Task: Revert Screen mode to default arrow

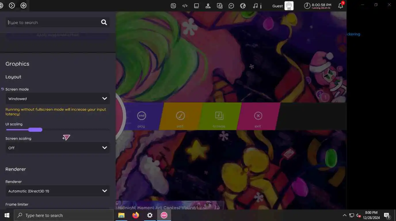Action: pyautogui.click(x=3, y=89)
